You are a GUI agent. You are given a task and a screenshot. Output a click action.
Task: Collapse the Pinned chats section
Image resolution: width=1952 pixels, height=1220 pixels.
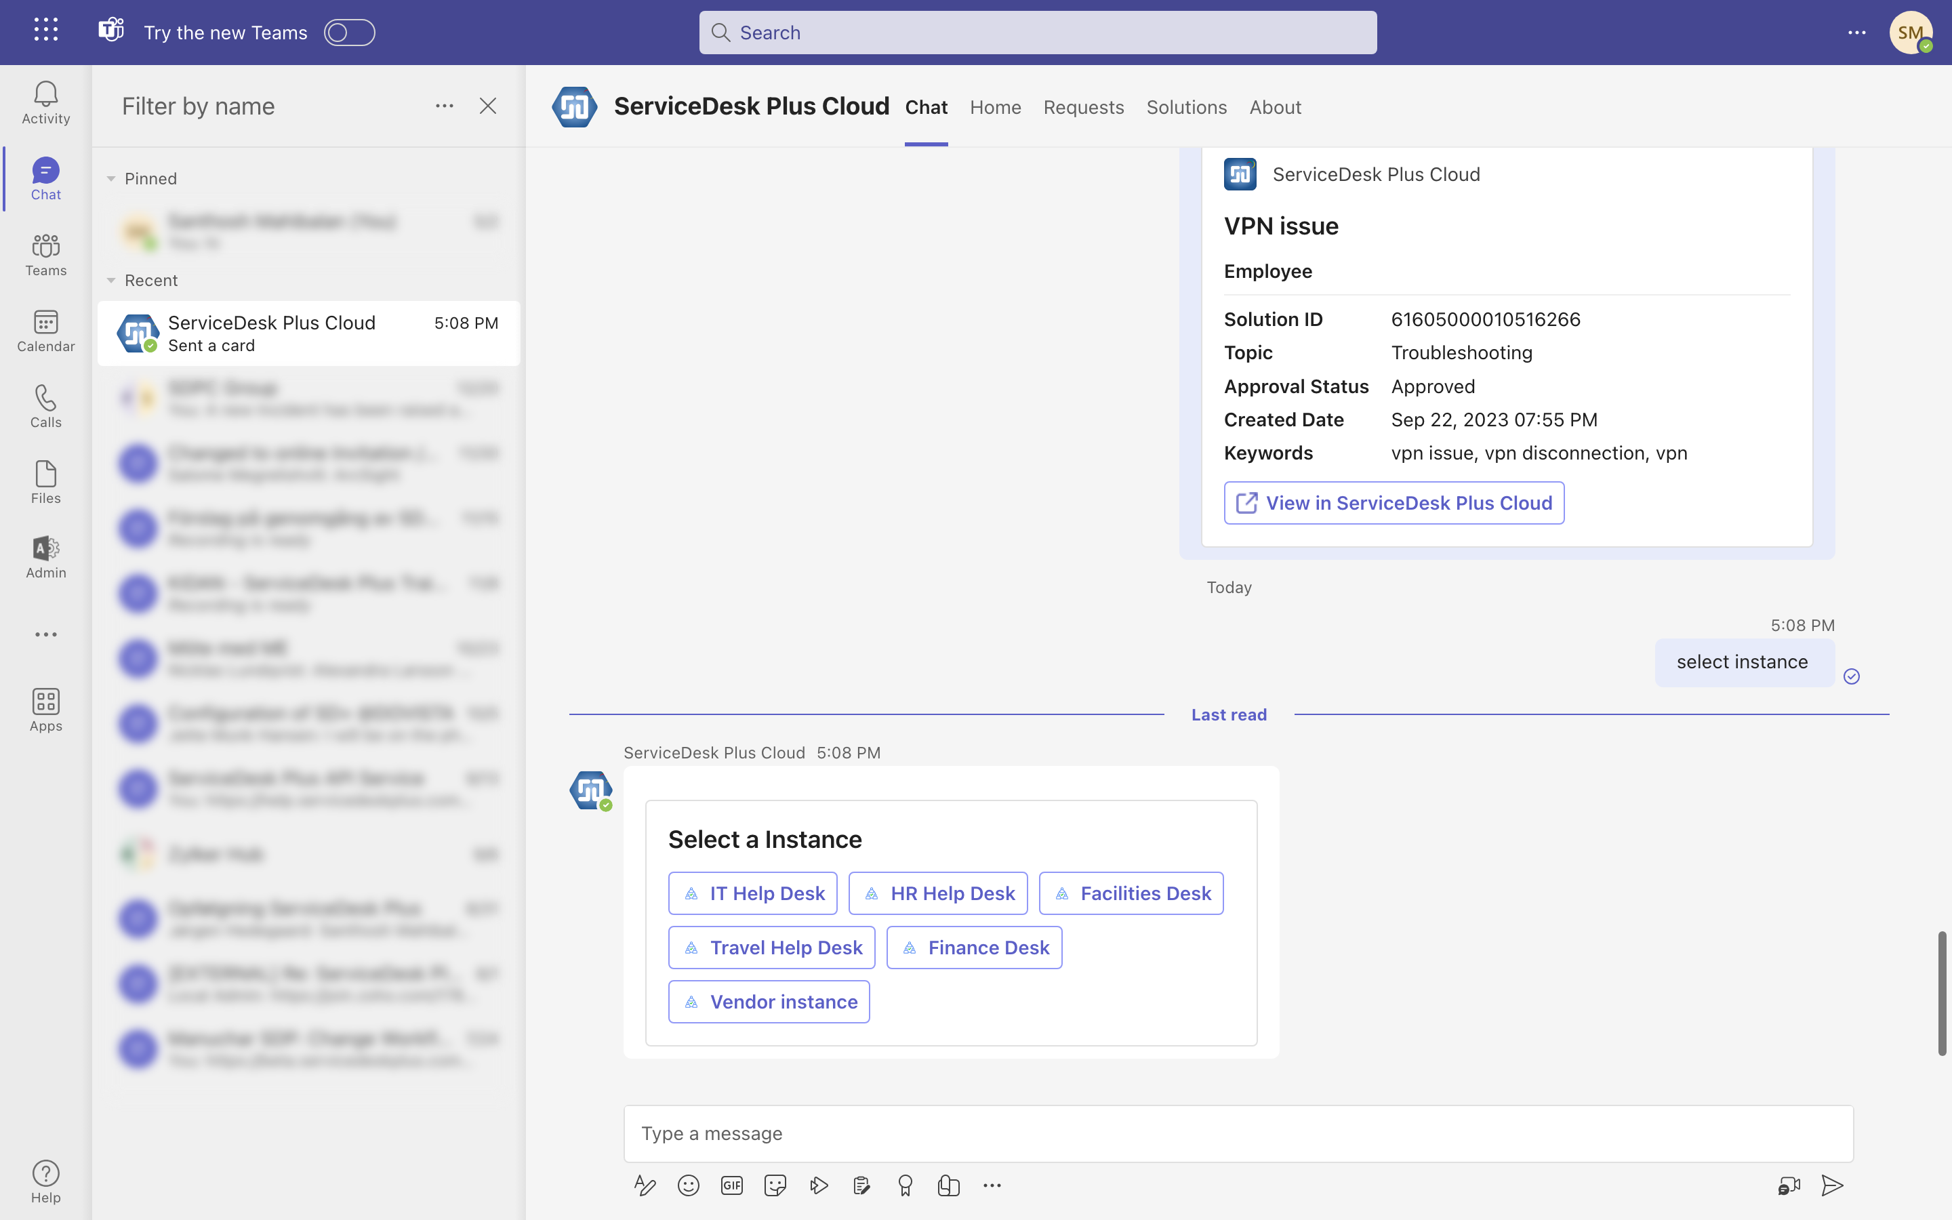click(x=111, y=178)
